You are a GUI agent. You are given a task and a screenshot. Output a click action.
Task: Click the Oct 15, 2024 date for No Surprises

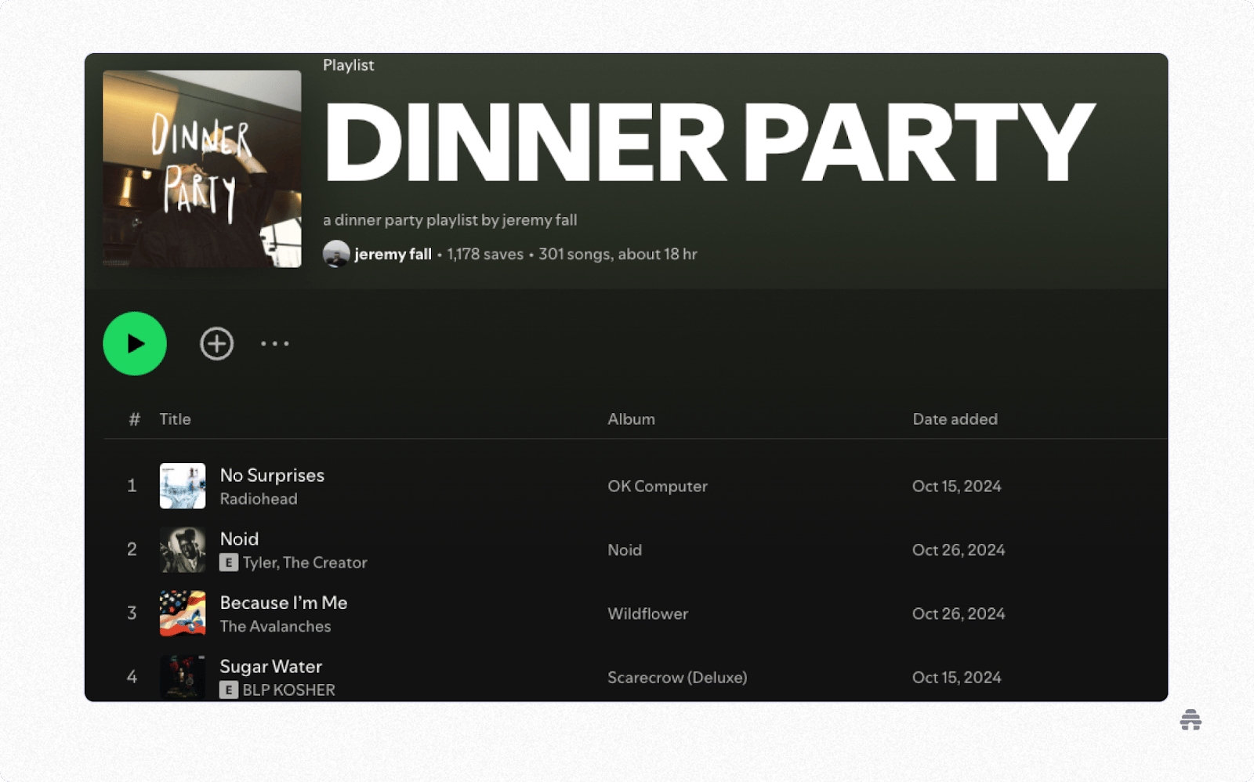point(957,486)
